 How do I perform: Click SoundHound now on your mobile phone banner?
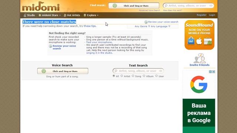200,35
